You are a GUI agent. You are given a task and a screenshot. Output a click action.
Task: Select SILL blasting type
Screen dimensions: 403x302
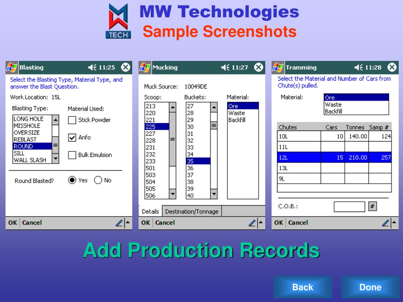pos(32,153)
